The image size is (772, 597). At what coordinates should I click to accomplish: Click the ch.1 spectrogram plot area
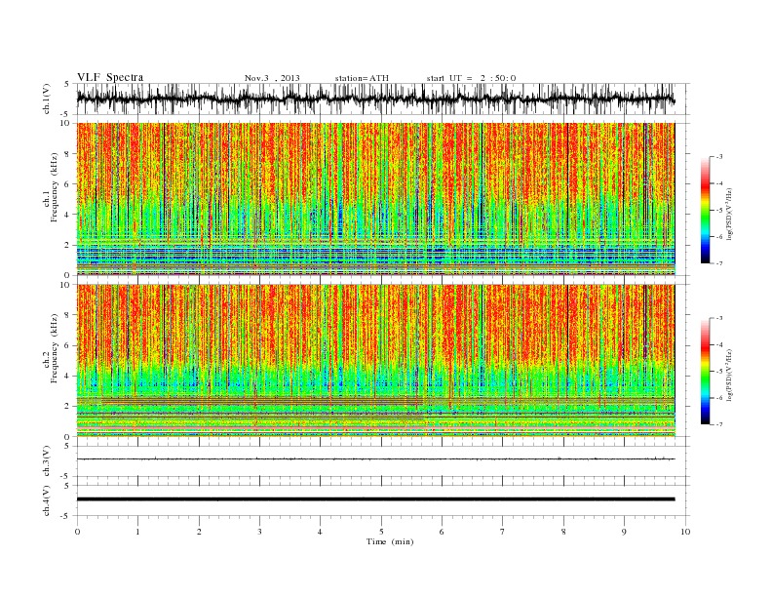point(375,199)
